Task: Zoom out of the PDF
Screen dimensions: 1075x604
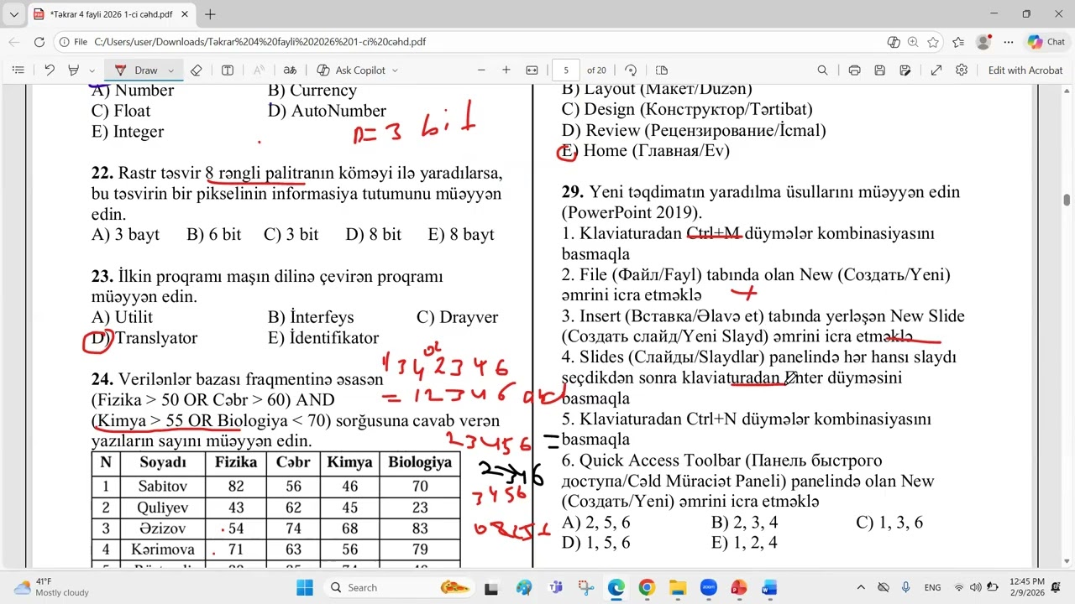Action: [481, 70]
